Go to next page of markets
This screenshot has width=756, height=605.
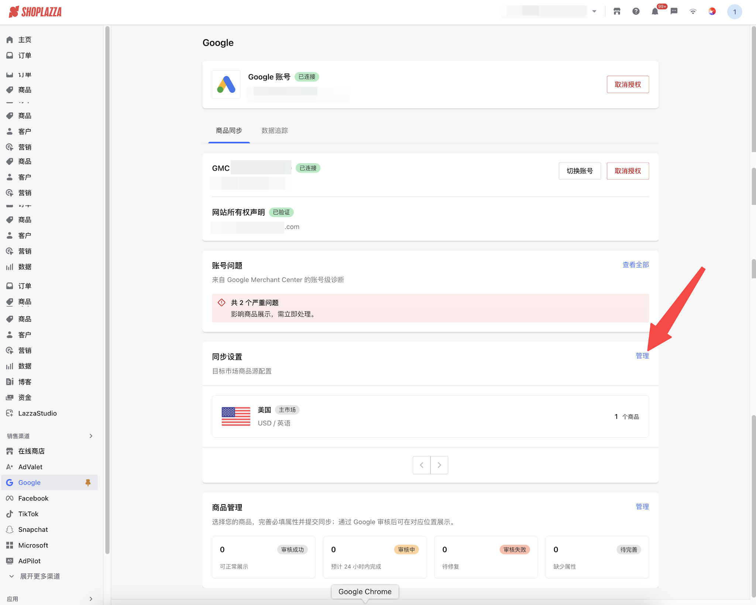pyautogui.click(x=439, y=465)
